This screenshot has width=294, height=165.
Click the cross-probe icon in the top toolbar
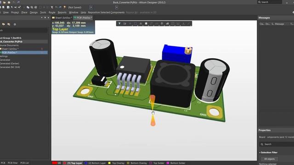pos(52,7)
